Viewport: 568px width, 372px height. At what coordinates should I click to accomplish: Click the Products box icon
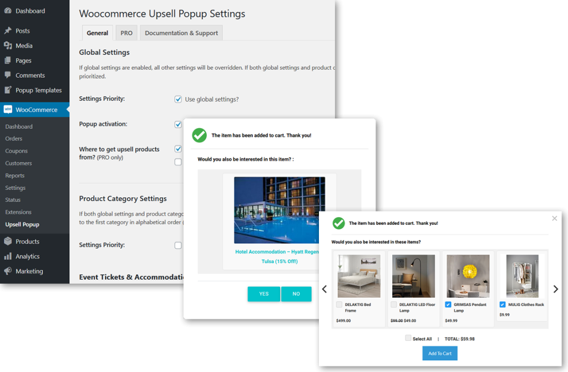coord(8,242)
